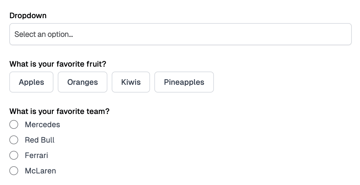Click the Red Bull label text
The image size is (360, 185).
tap(40, 140)
